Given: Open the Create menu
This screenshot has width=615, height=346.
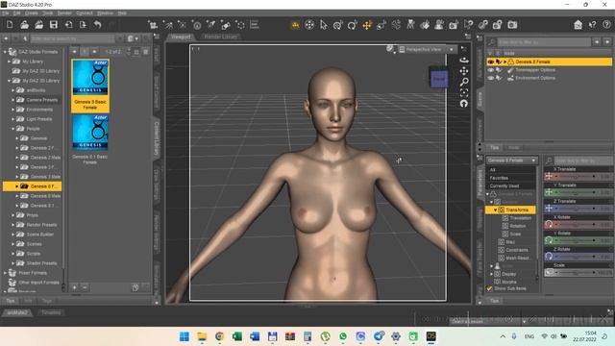Looking at the screenshot, I should coord(32,13).
